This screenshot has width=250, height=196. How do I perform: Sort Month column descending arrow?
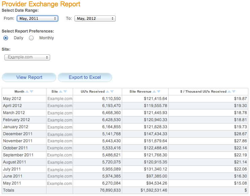(32, 92)
